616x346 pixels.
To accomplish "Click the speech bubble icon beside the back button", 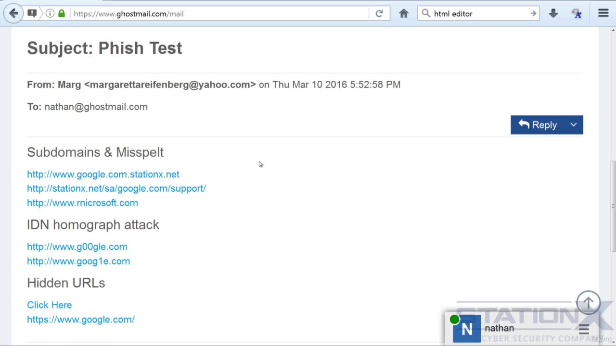I will [32, 13].
